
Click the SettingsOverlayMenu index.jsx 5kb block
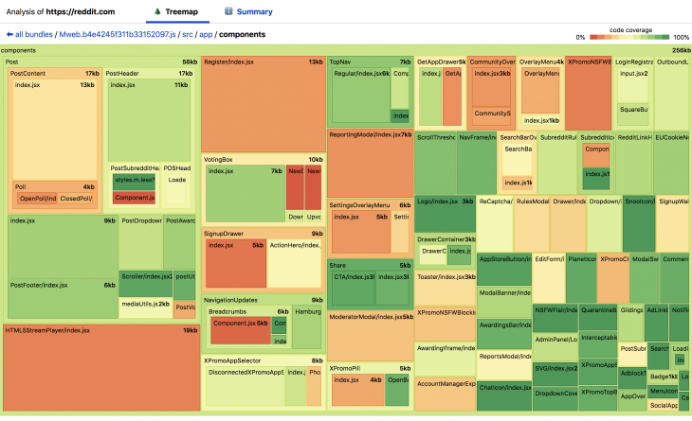361,232
